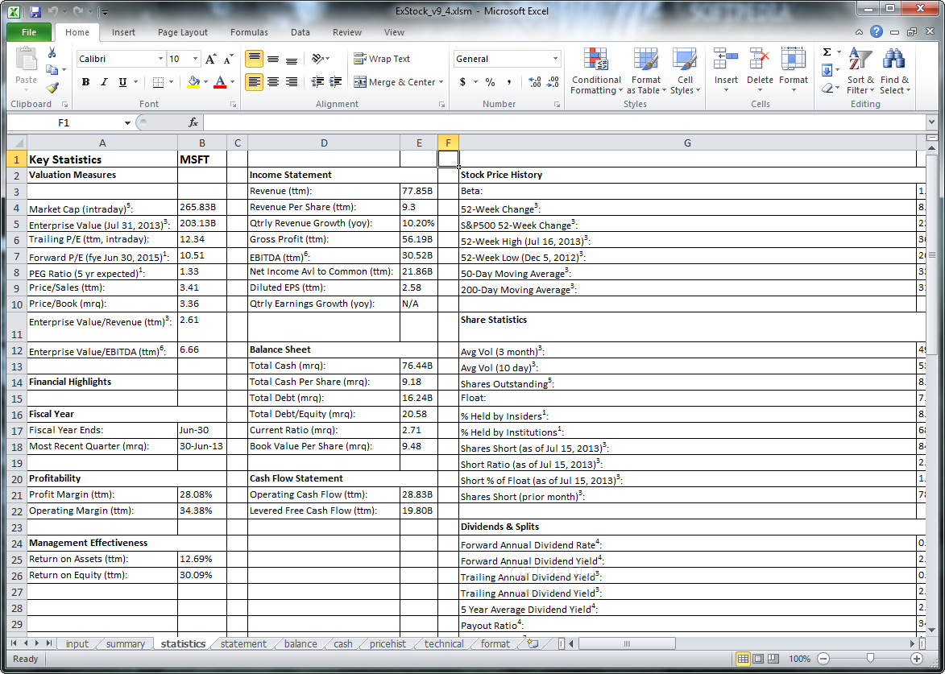The image size is (945, 674).
Task: Click the zoom slider handle
Action: tap(870, 659)
